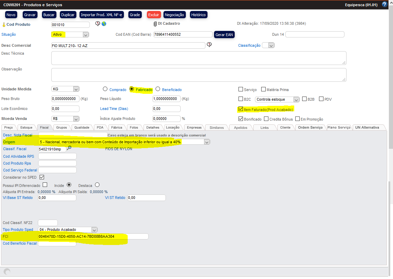Image resolution: width=393 pixels, height=279 pixels.
Task: Open the Tipo Produto Sped dropdown
Action: point(95,230)
